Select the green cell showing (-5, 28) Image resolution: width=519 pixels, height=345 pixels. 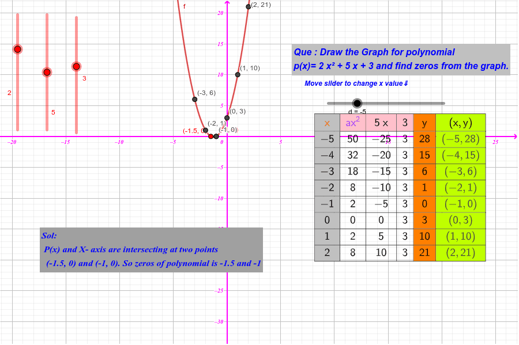tap(461, 139)
